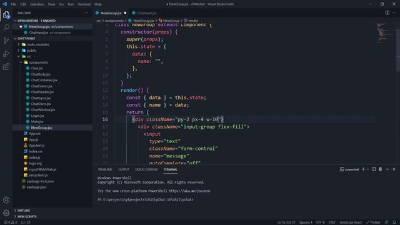This screenshot has height=225, width=400.
Task: Open notifications bell in status bar
Action: [x=394, y=222]
